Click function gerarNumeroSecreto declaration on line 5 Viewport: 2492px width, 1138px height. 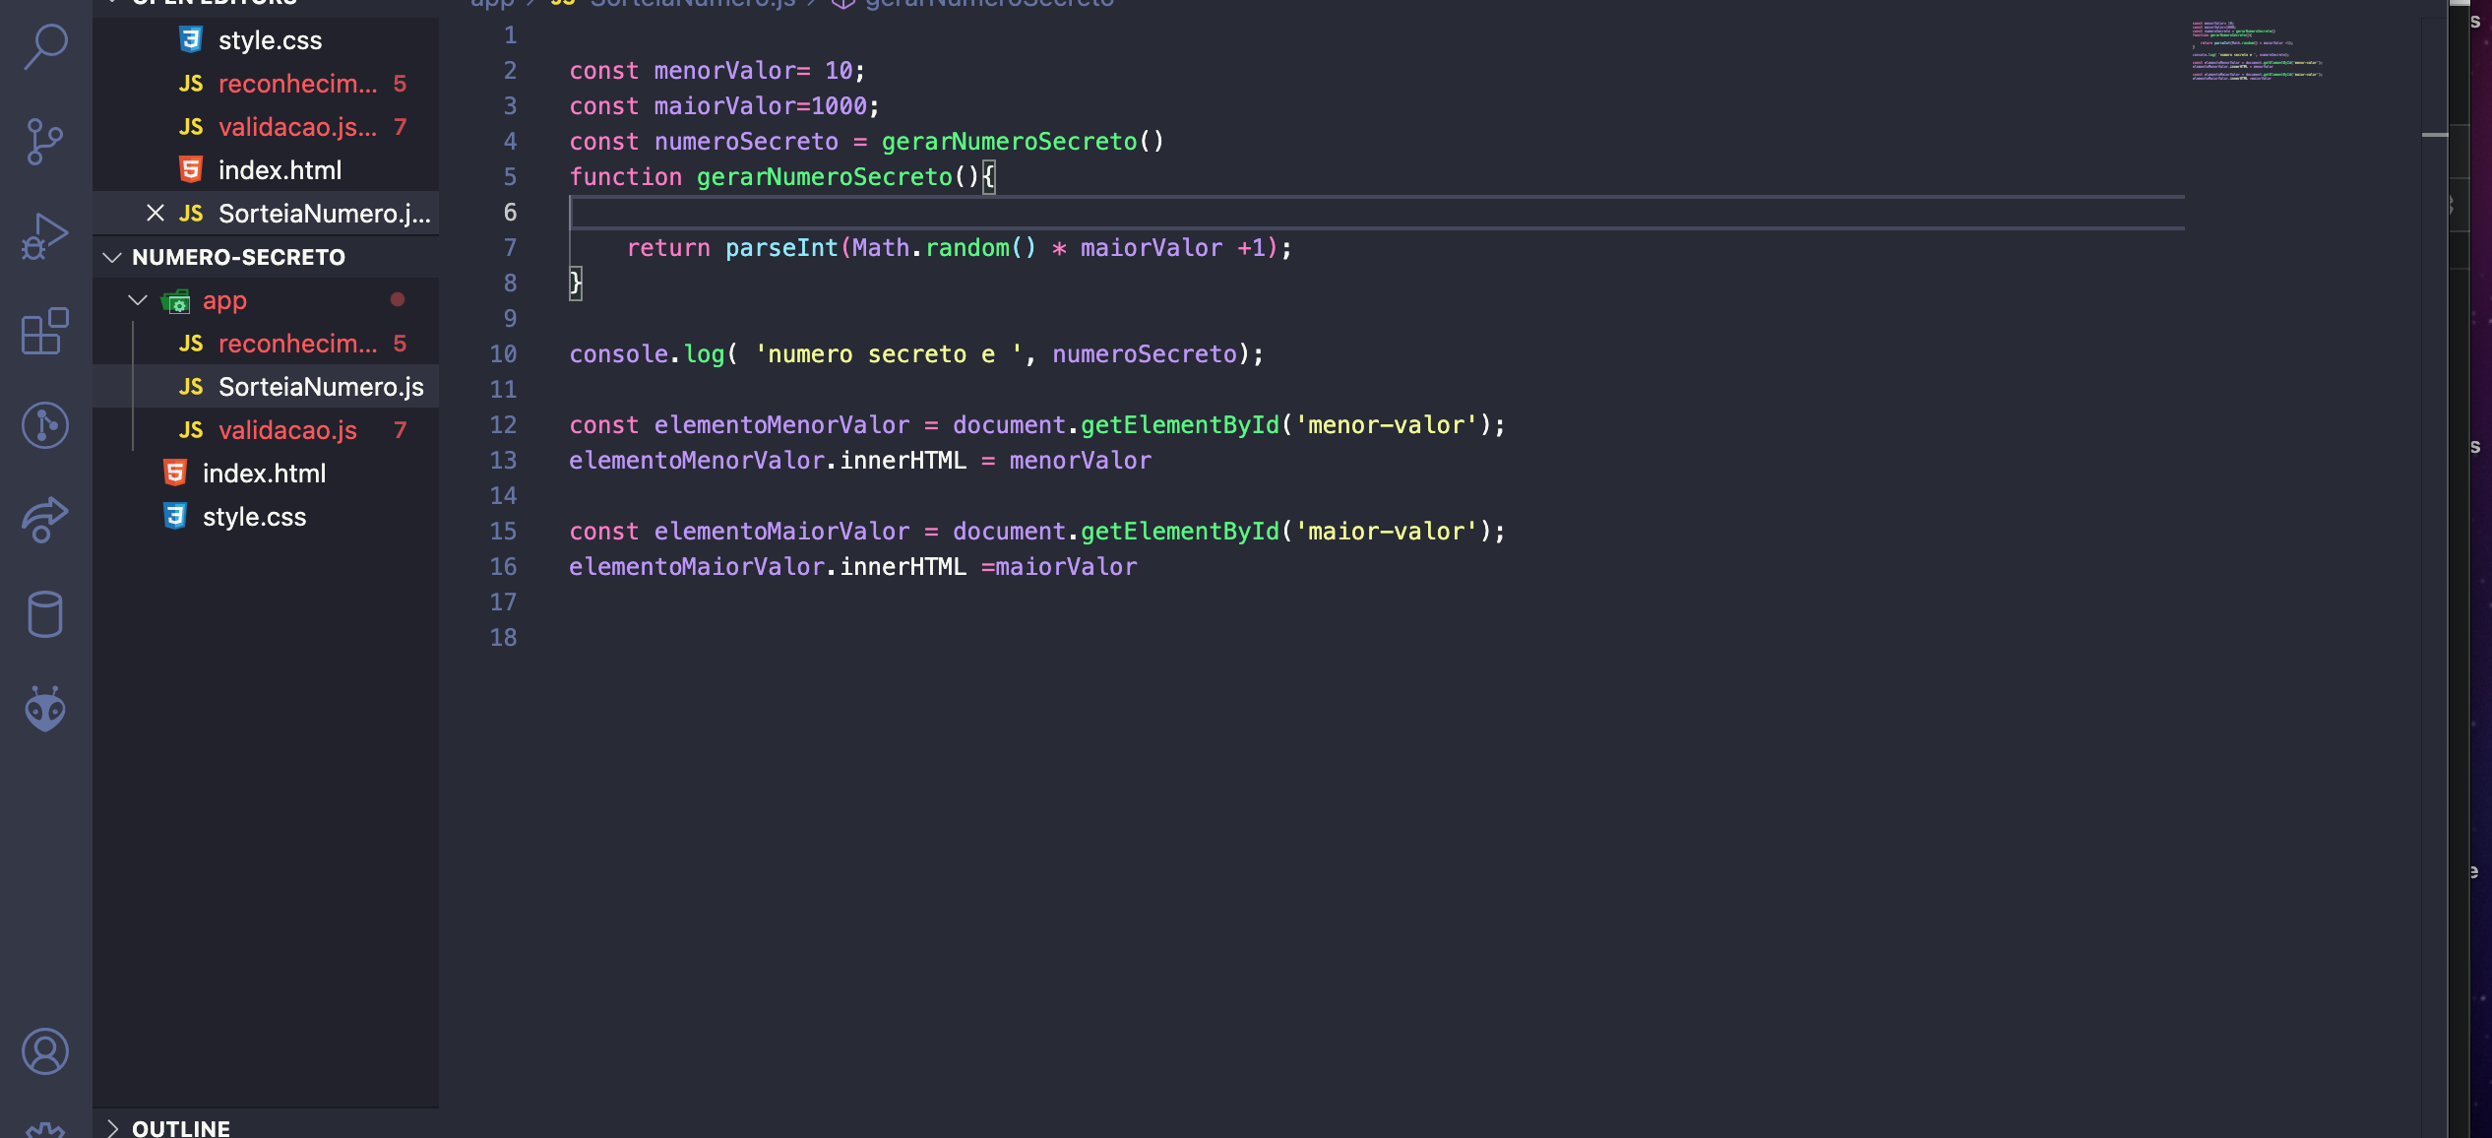coord(782,177)
